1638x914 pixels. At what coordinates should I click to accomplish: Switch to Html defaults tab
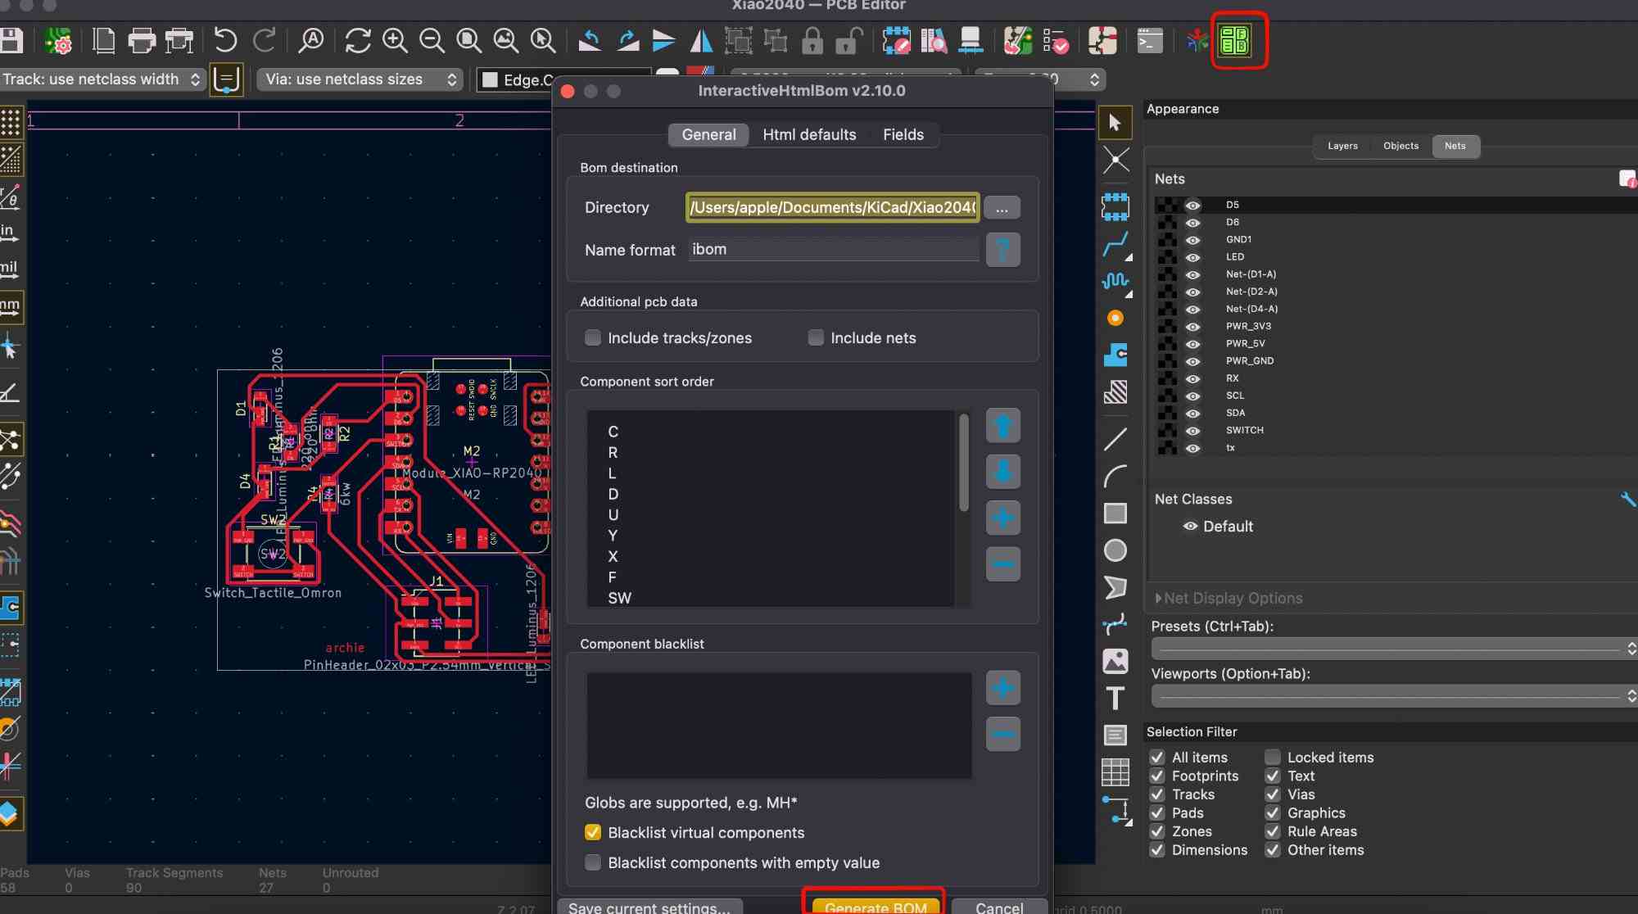[x=809, y=134]
